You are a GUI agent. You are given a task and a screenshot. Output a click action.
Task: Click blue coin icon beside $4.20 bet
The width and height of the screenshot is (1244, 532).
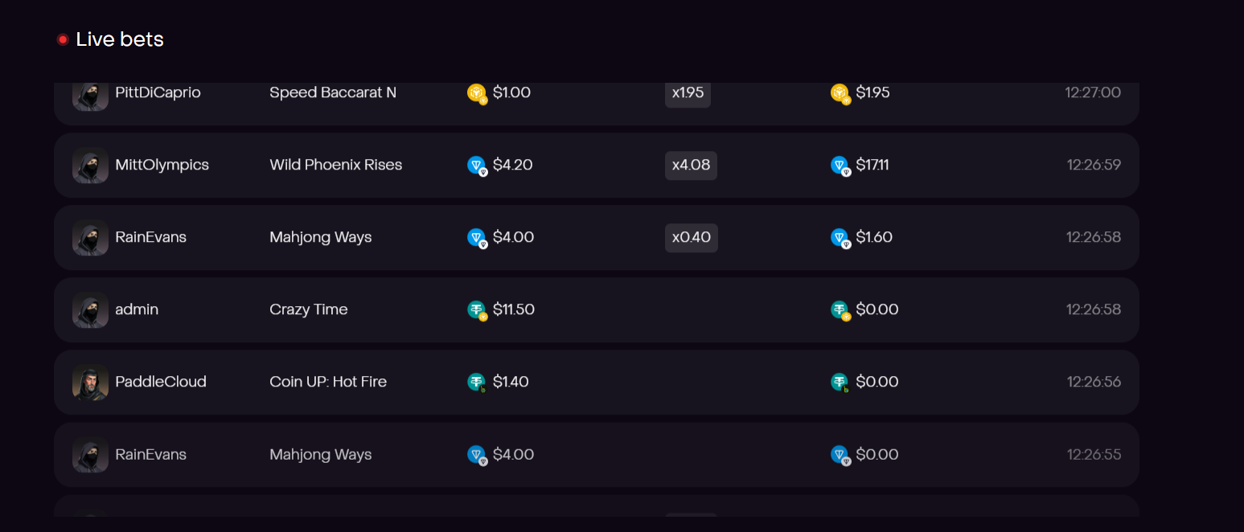(477, 166)
